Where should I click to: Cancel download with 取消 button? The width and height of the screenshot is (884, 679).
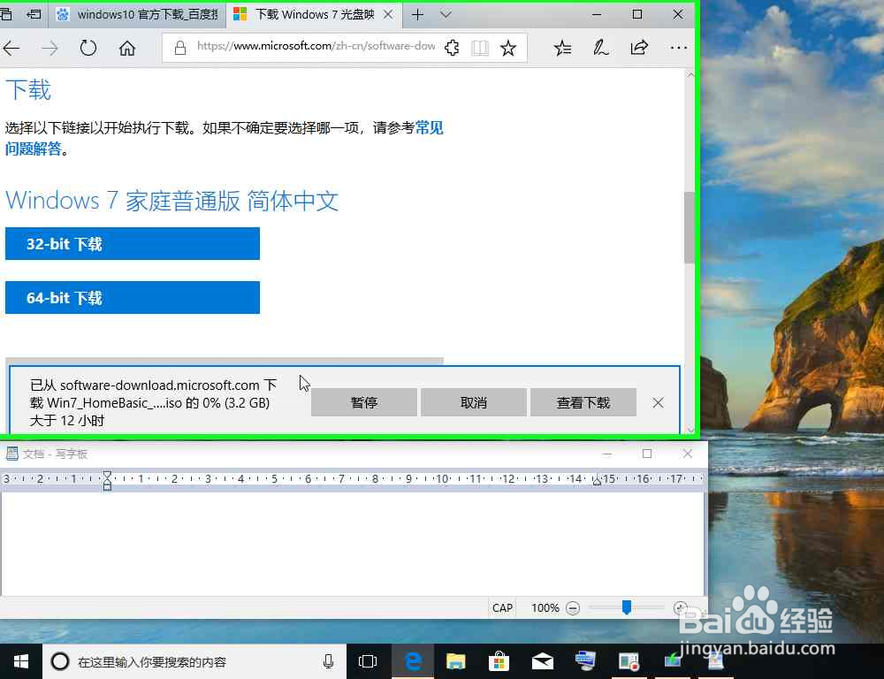click(474, 402)
